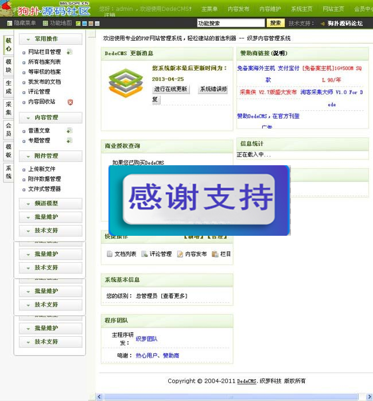Viewport: 373px width, 401px height.
Task: Expand the 频道模型 menu section
Action: point(50,204)
